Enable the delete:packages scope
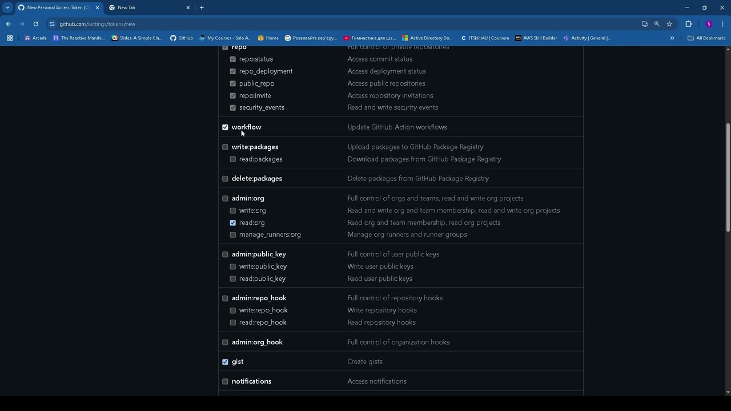The width and height of the screenshot is (731, 411). pos(225,179)
